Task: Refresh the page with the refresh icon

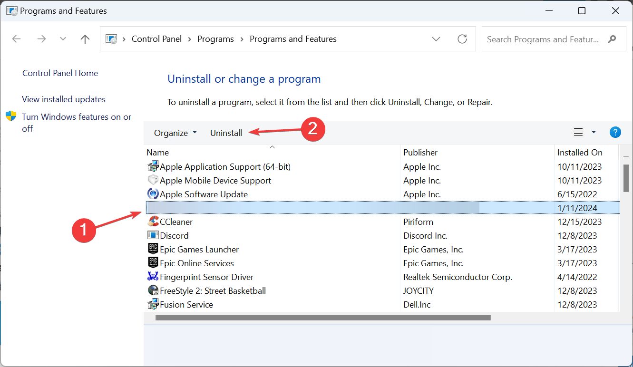Action: point(462,39)
